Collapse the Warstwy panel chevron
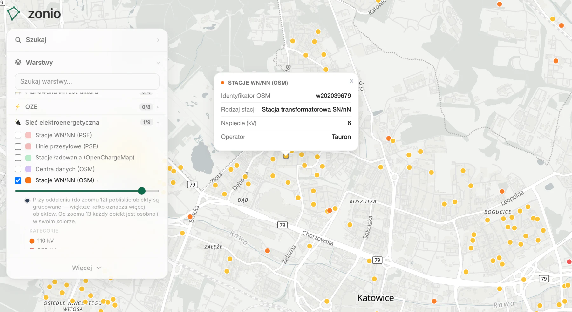Image resolution: width=572 pixels, height=312 pixels. pos(158,63)
